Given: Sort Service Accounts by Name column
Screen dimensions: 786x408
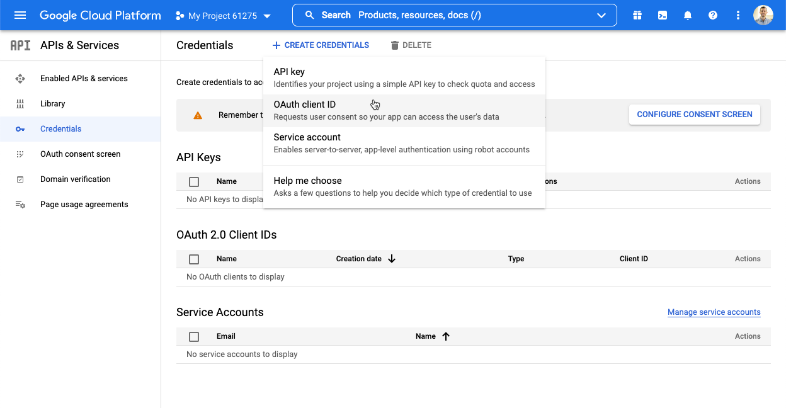Looking at the screenshot, I should 426,336.
